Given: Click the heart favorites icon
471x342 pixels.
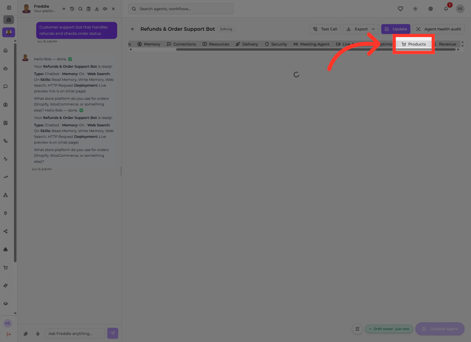Looking at the screenshot, I should coord(400,9).
